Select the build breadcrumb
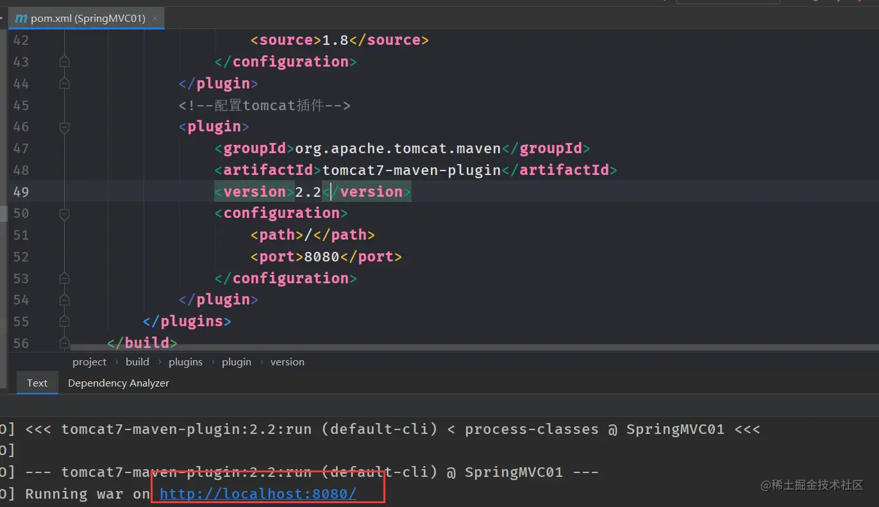This screenshot has width=879, height=507. pos(137,362)
